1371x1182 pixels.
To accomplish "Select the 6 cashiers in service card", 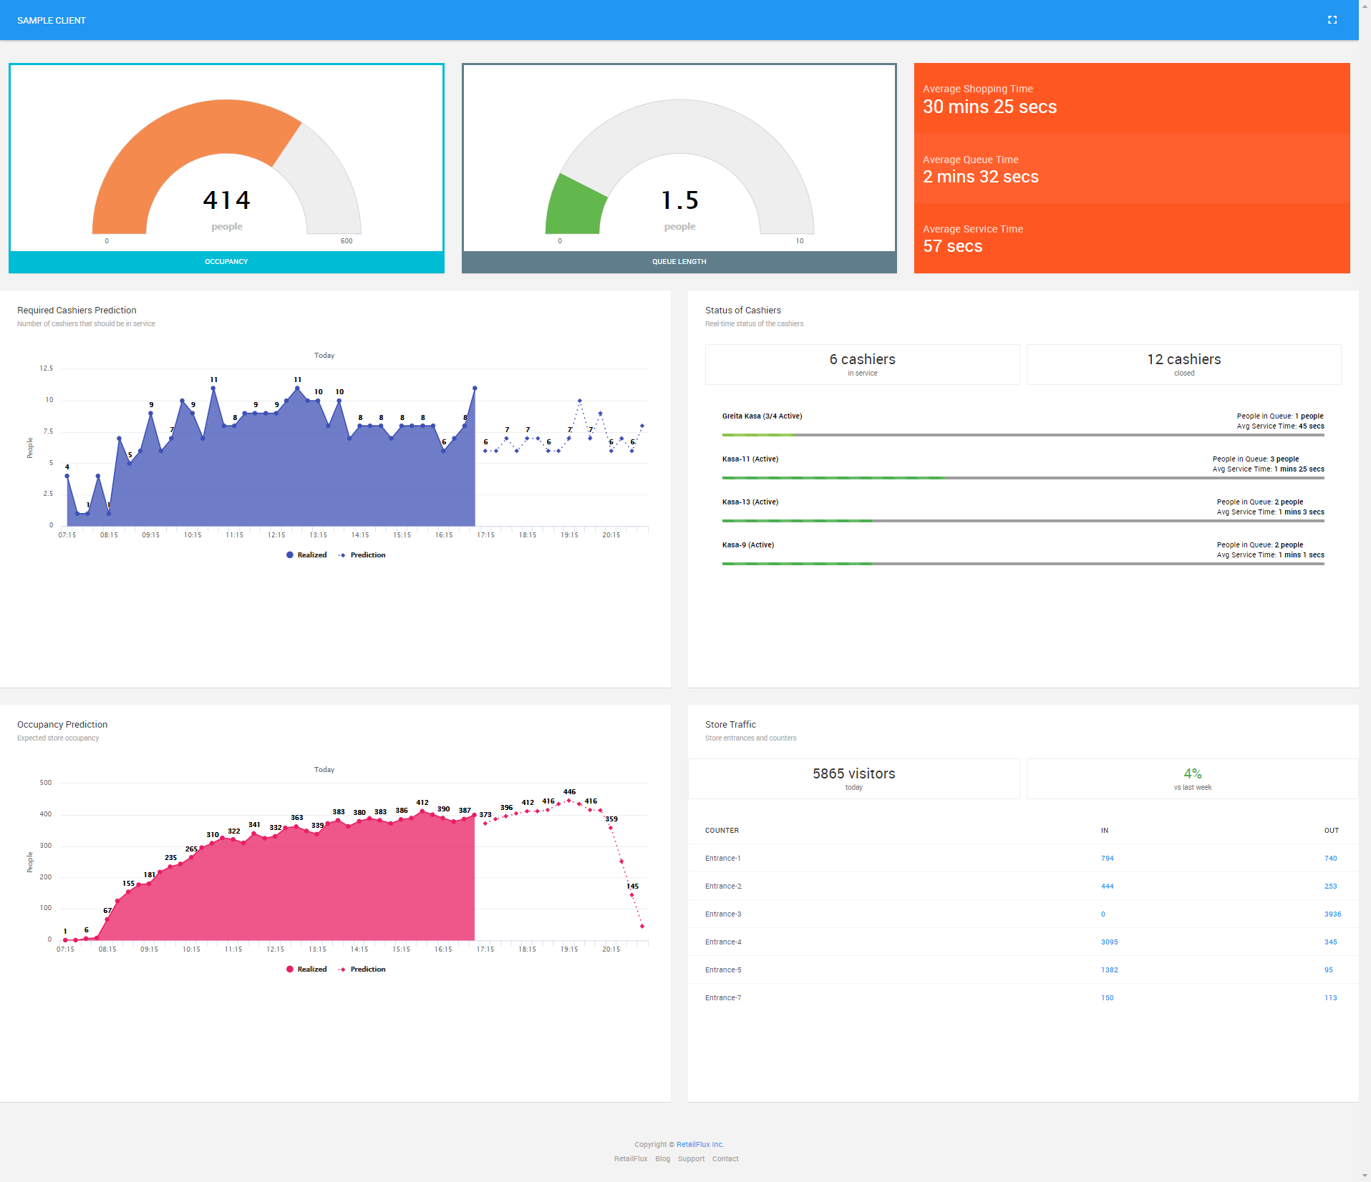I will pos(862,364).
